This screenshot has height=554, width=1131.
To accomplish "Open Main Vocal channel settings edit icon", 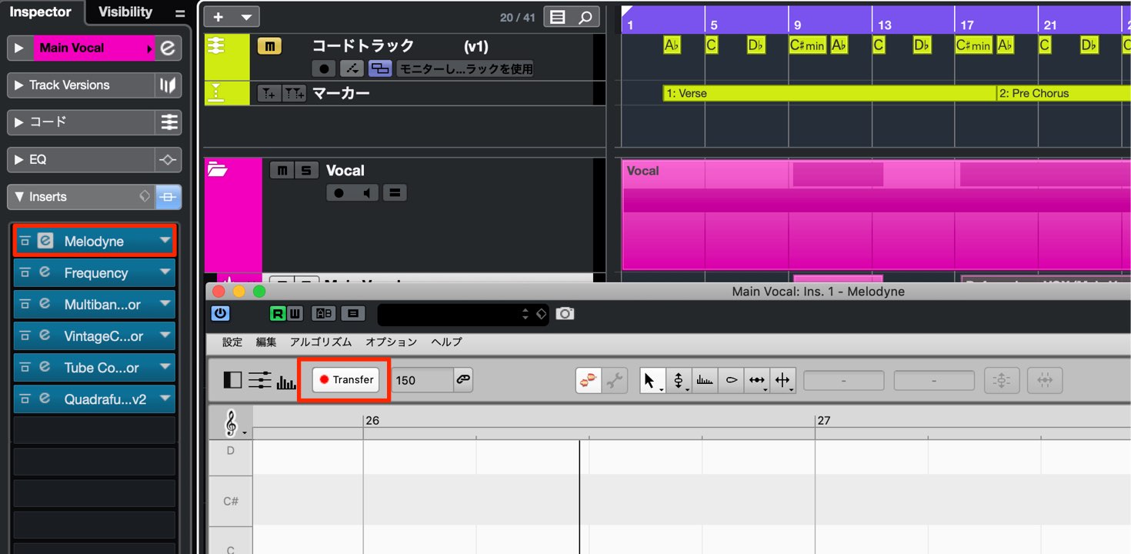I will tap(168, 48).
